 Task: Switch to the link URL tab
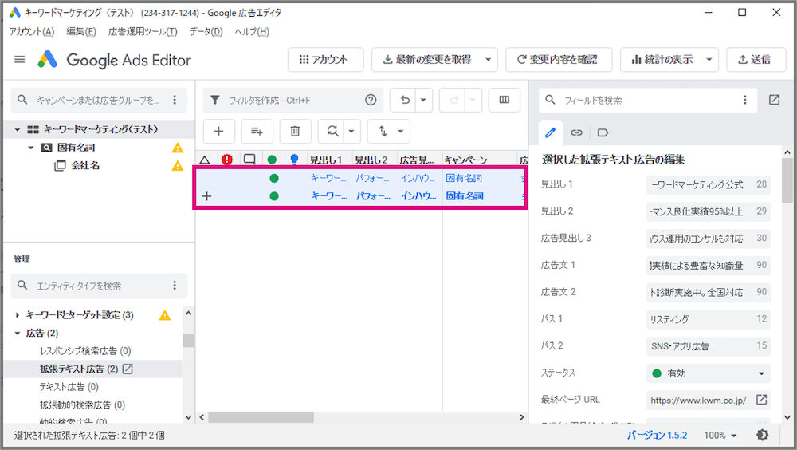point(576,133)
